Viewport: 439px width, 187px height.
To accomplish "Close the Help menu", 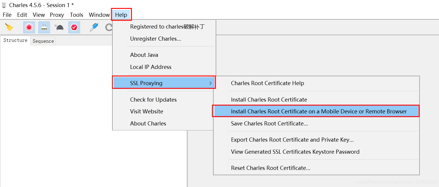I will click(x=121, y=15).
